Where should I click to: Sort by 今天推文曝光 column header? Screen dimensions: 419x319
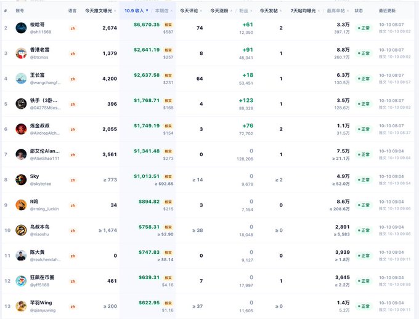(100, 10)
